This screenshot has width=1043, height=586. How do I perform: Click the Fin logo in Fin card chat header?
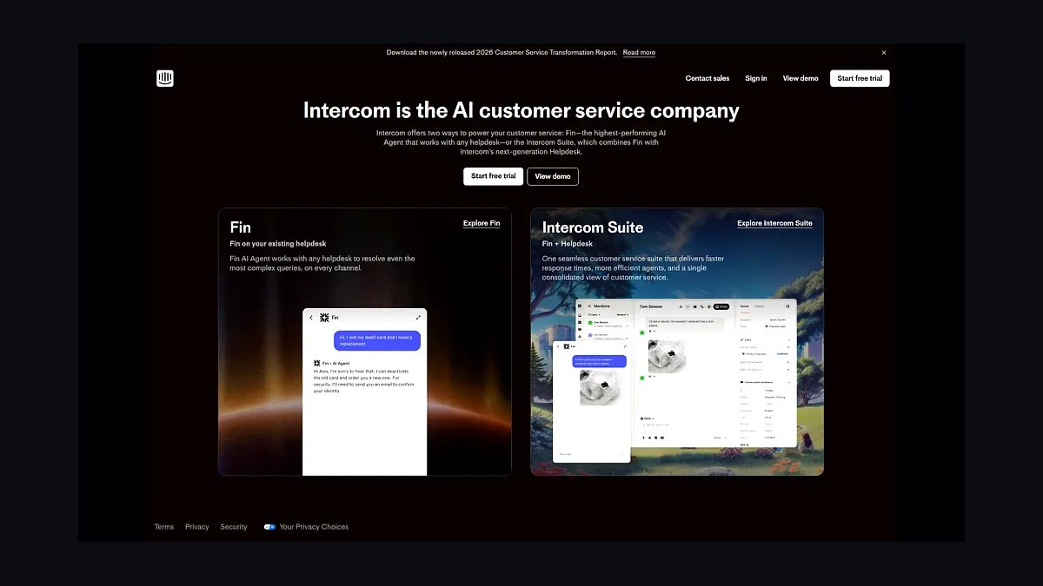(x=324, y=318)
